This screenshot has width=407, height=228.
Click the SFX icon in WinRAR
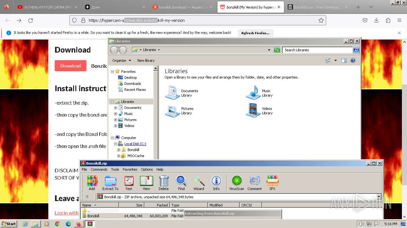pyautogui.click(x=272, y=183)
